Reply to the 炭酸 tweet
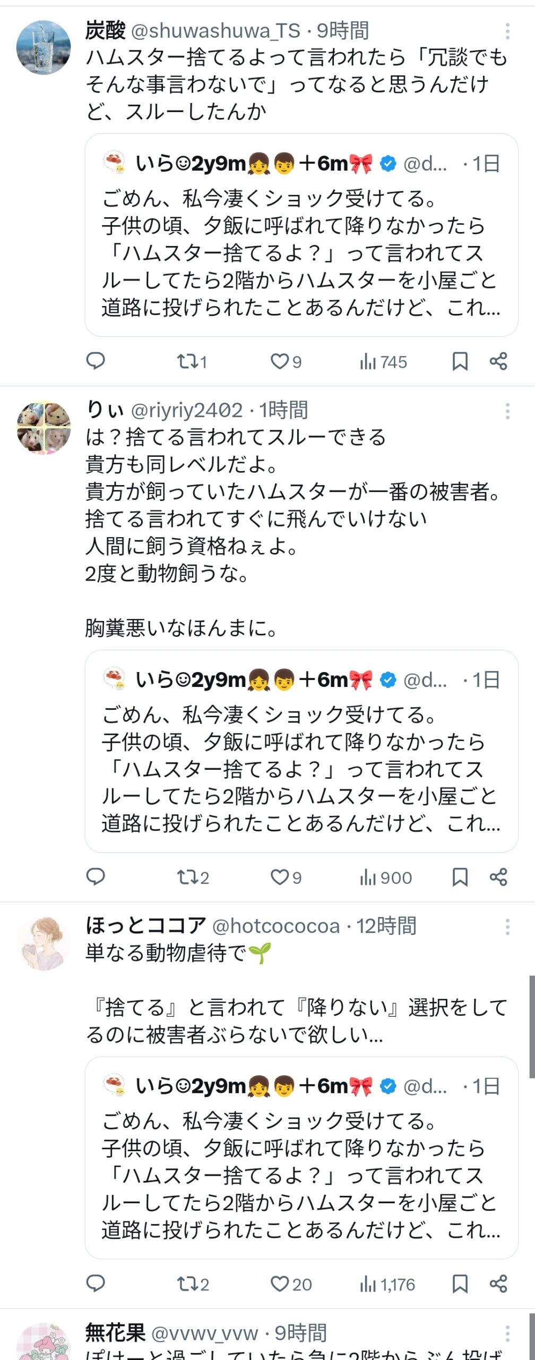Viewport: 535px width, 1360px height. pyautogui.click(x=96, y=361)
